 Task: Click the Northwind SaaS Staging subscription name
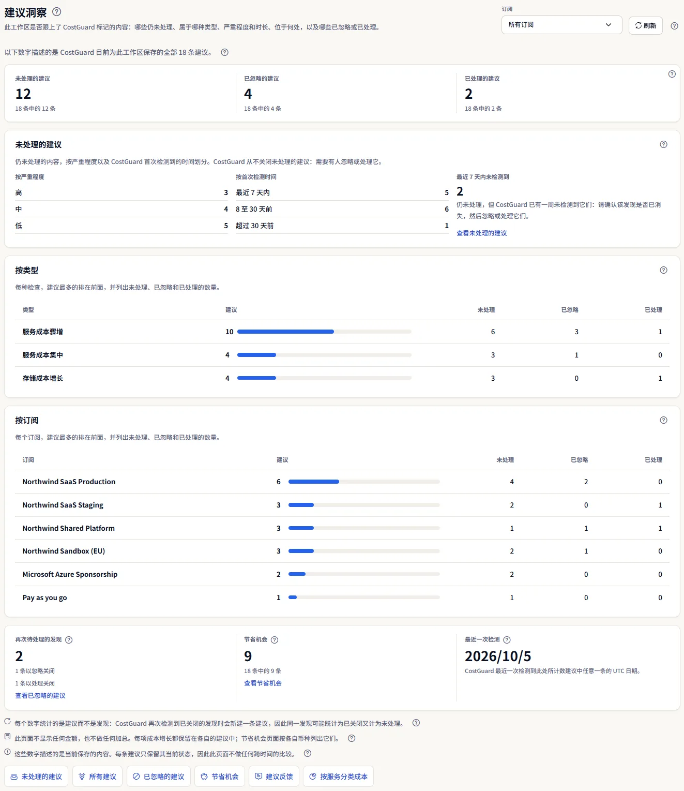click(x=63, y=505)
